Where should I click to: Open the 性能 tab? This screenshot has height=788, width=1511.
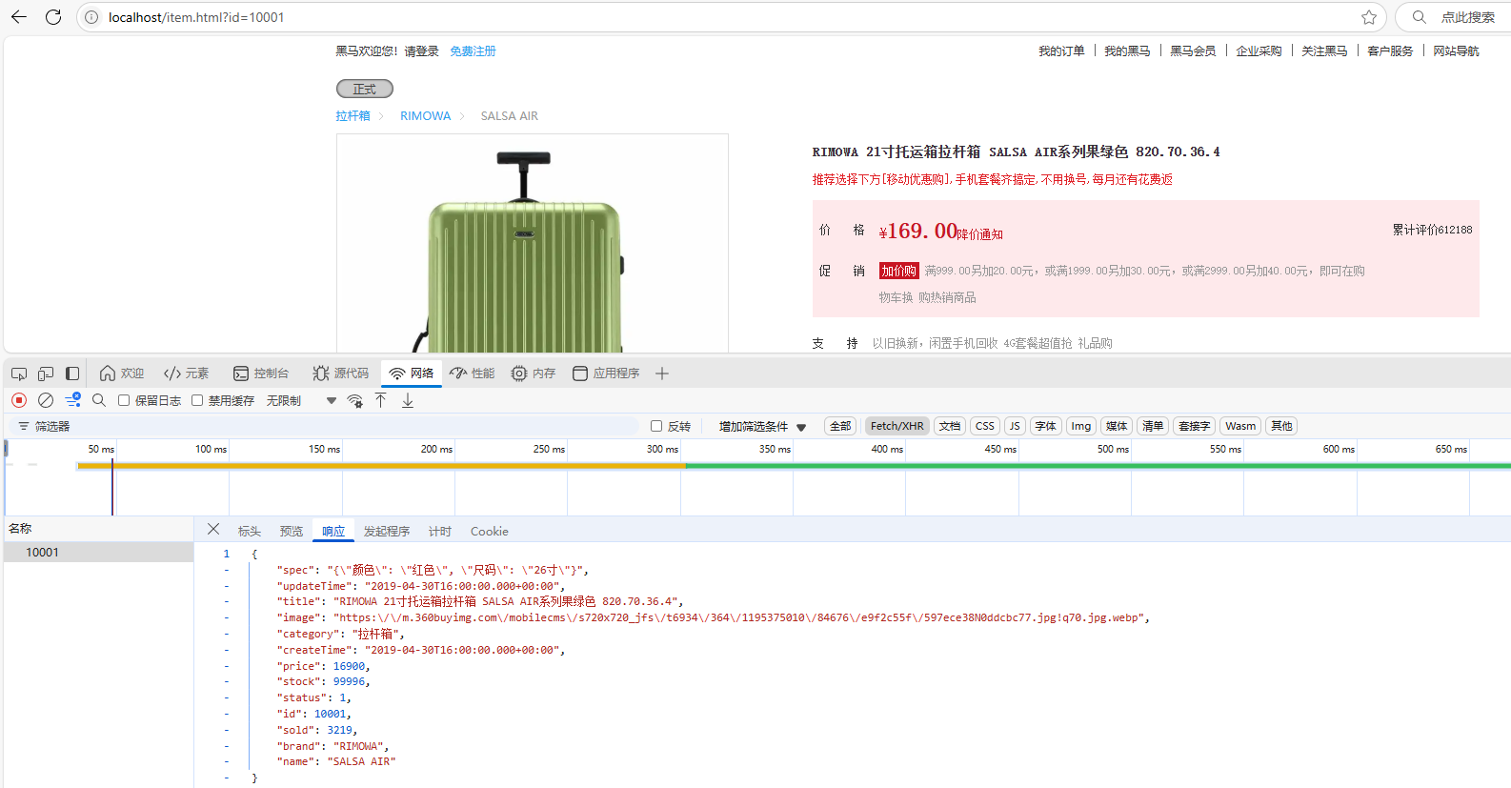pyautogui.click(x=473, y=374)
